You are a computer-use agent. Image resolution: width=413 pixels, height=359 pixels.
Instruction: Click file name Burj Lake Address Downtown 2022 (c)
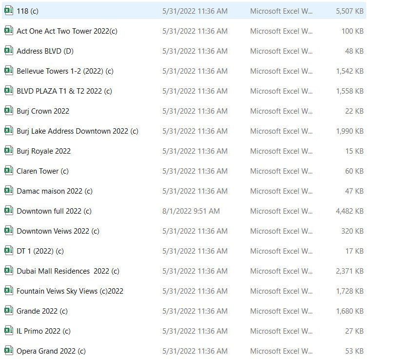pyautogui.click(x=78, y=131)
